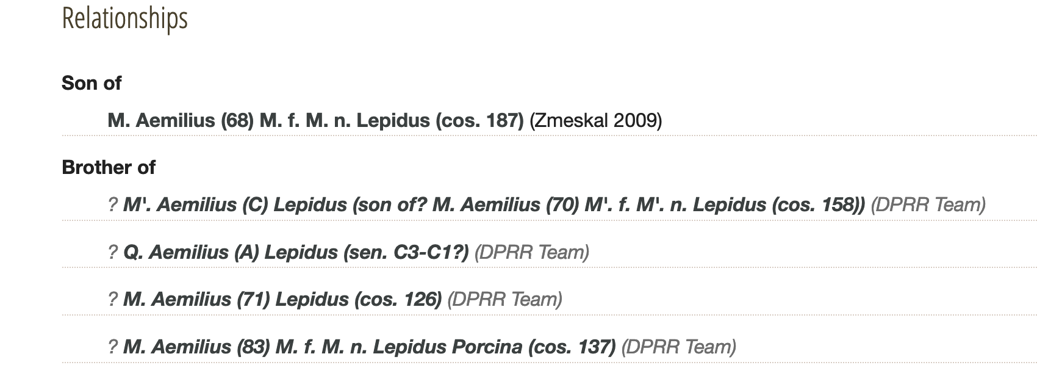Image resolution: width=1037 pixels, height=376 pixels.
Task: Click the Relationships section heading
Action: (124, 18)
